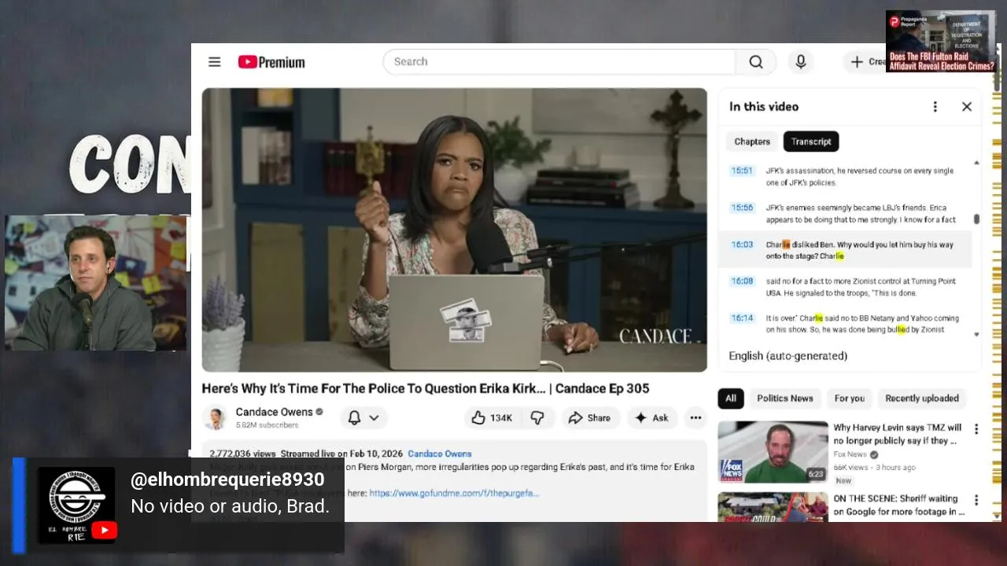Open the YouTube hamburger guide menu
Image resolution: width=1007 pixels, height=566 pixels.
214,62
